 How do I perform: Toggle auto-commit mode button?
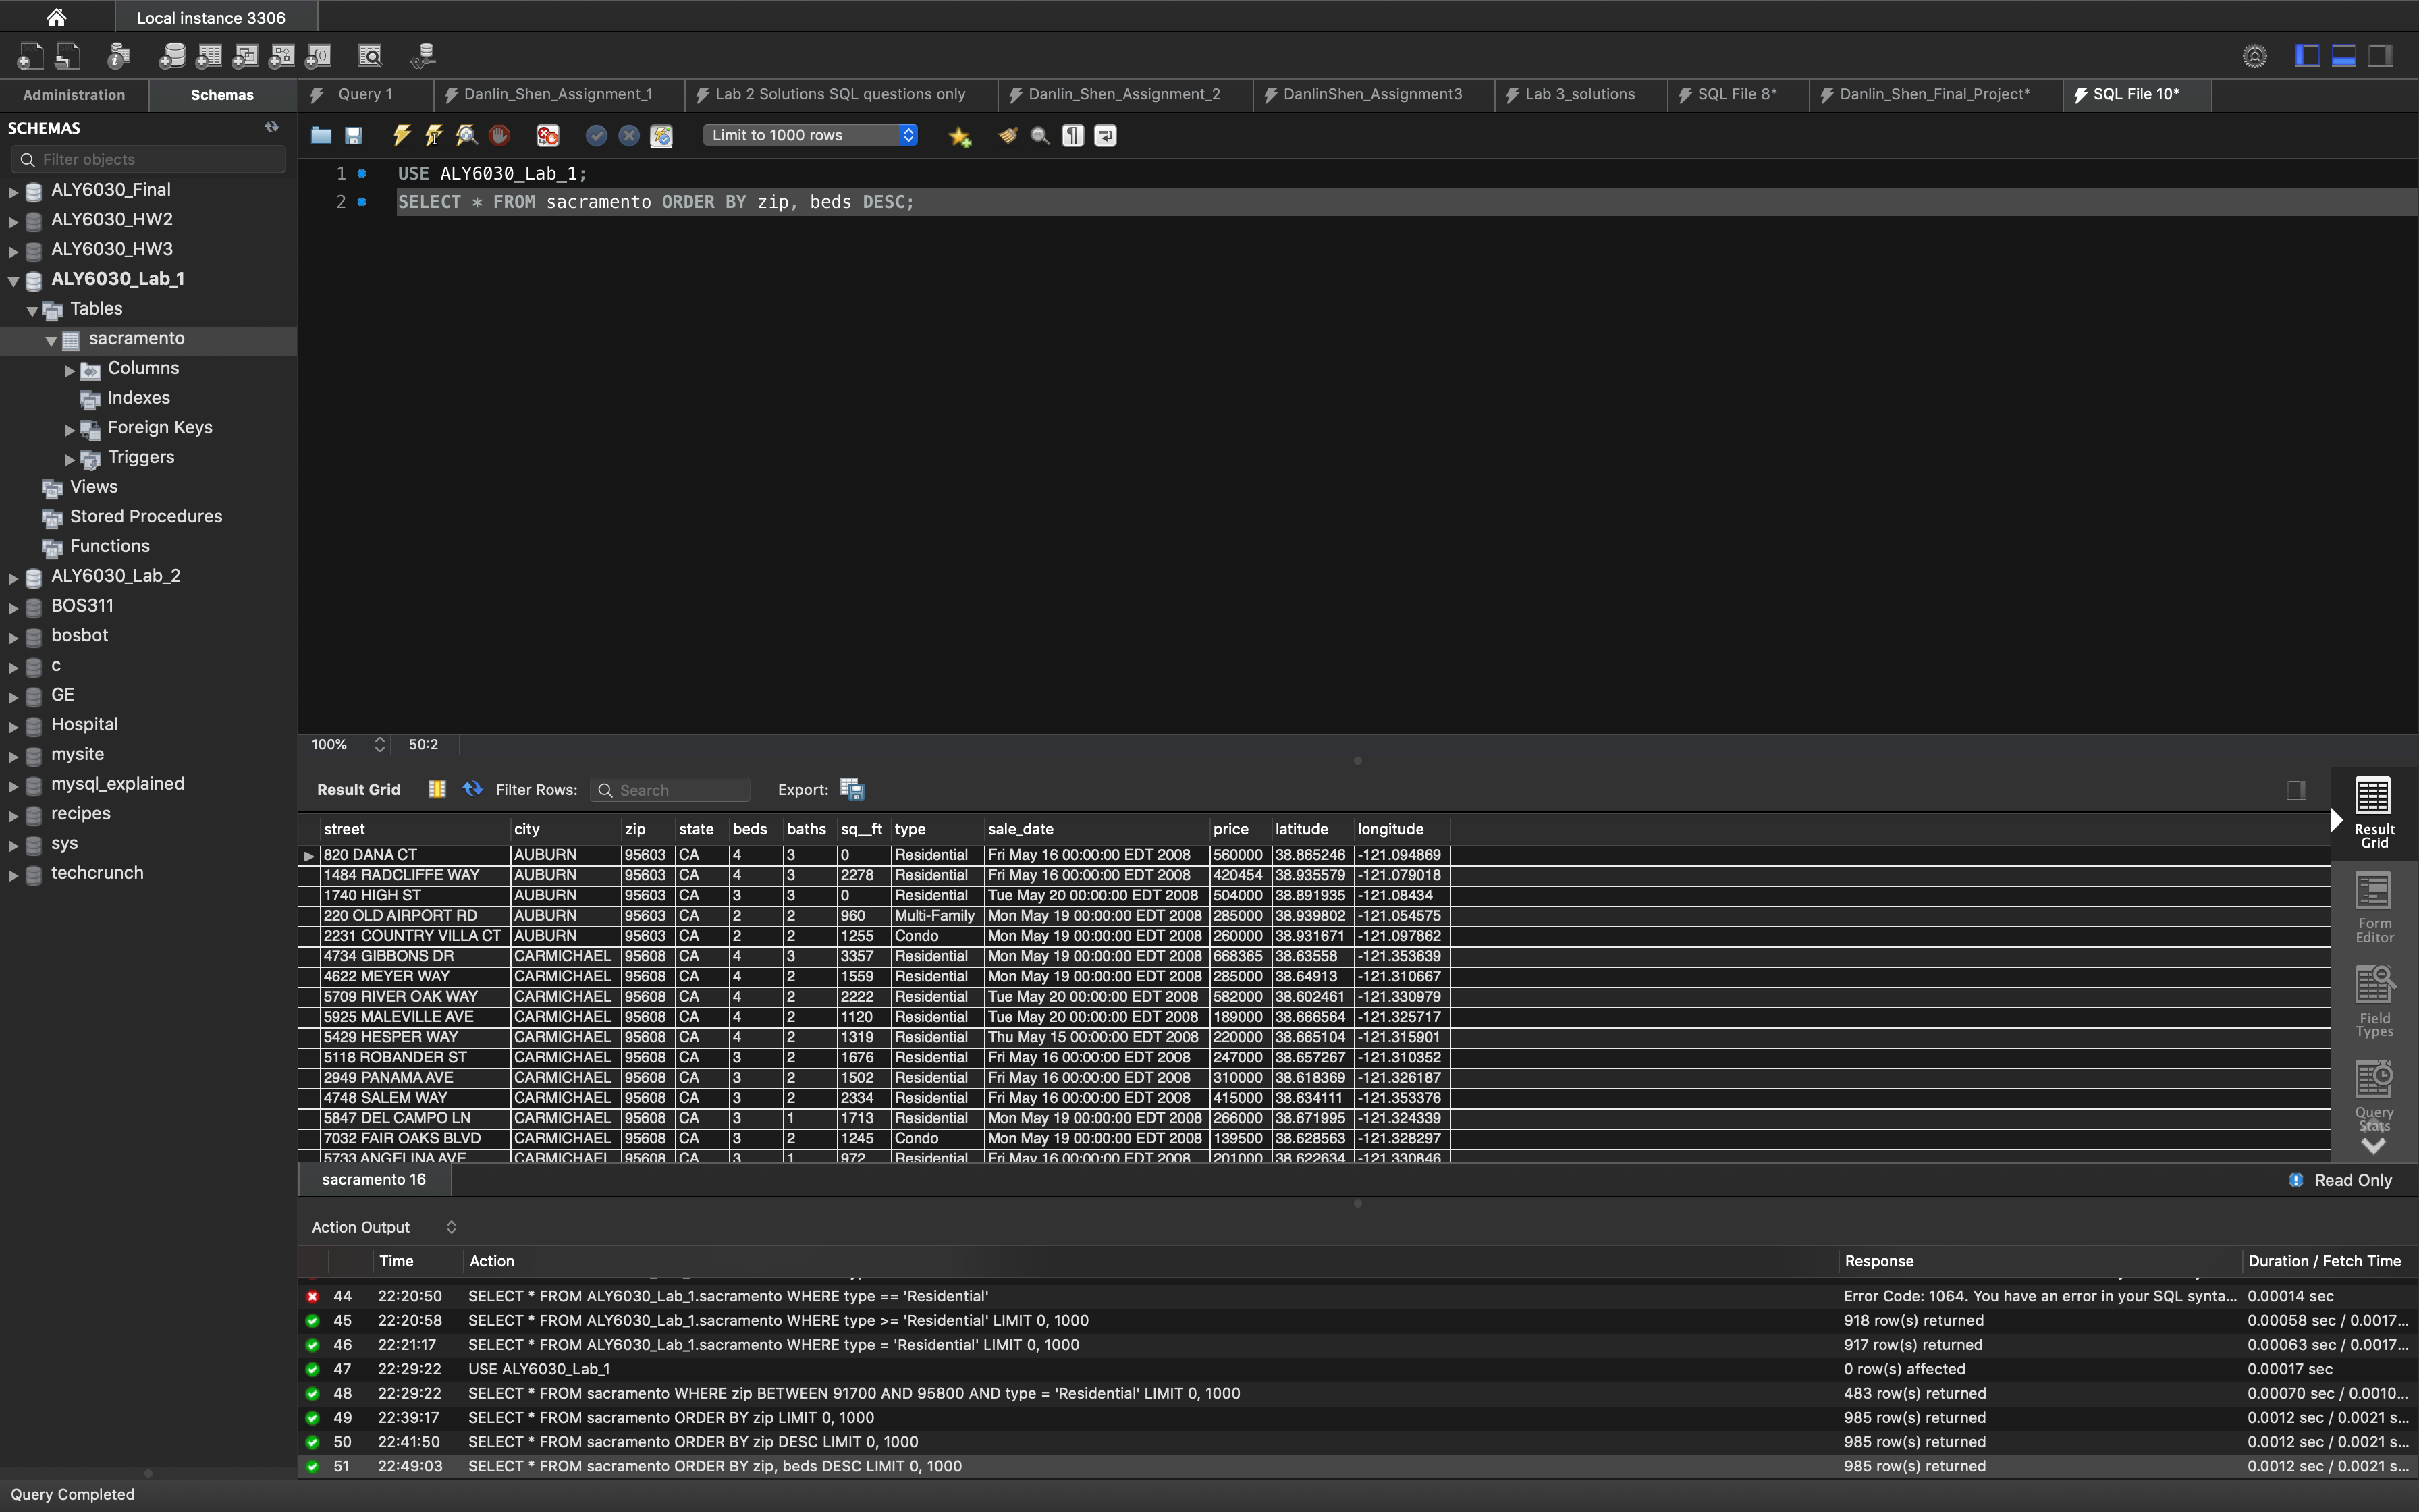tap(661, 135)
